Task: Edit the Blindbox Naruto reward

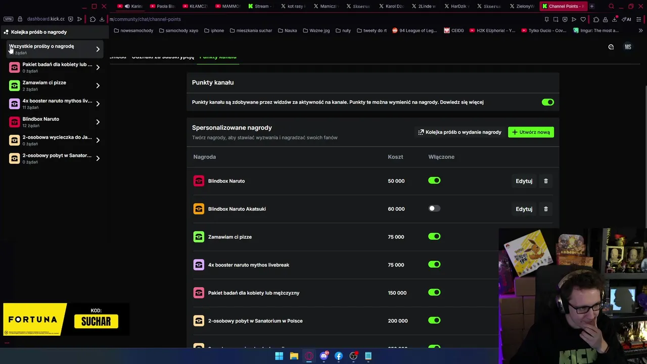Action: click(524, 181)
